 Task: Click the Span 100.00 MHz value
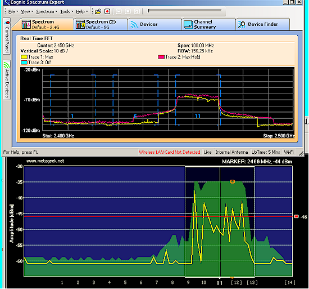pyautogui.click(x=202, y=46)
